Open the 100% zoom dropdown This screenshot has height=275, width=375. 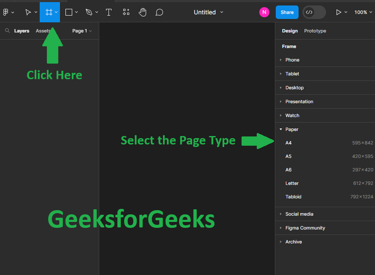(363, 12)
